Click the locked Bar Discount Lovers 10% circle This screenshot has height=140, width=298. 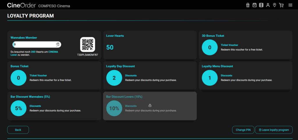[114, 108]
